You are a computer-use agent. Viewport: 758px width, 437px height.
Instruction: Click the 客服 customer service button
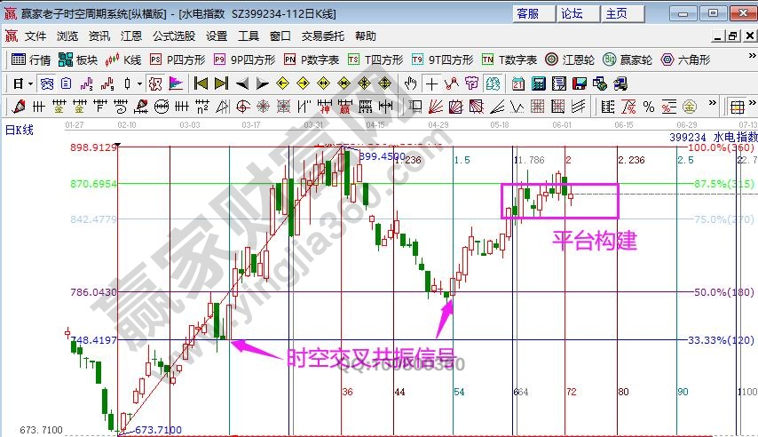[527, 13]
